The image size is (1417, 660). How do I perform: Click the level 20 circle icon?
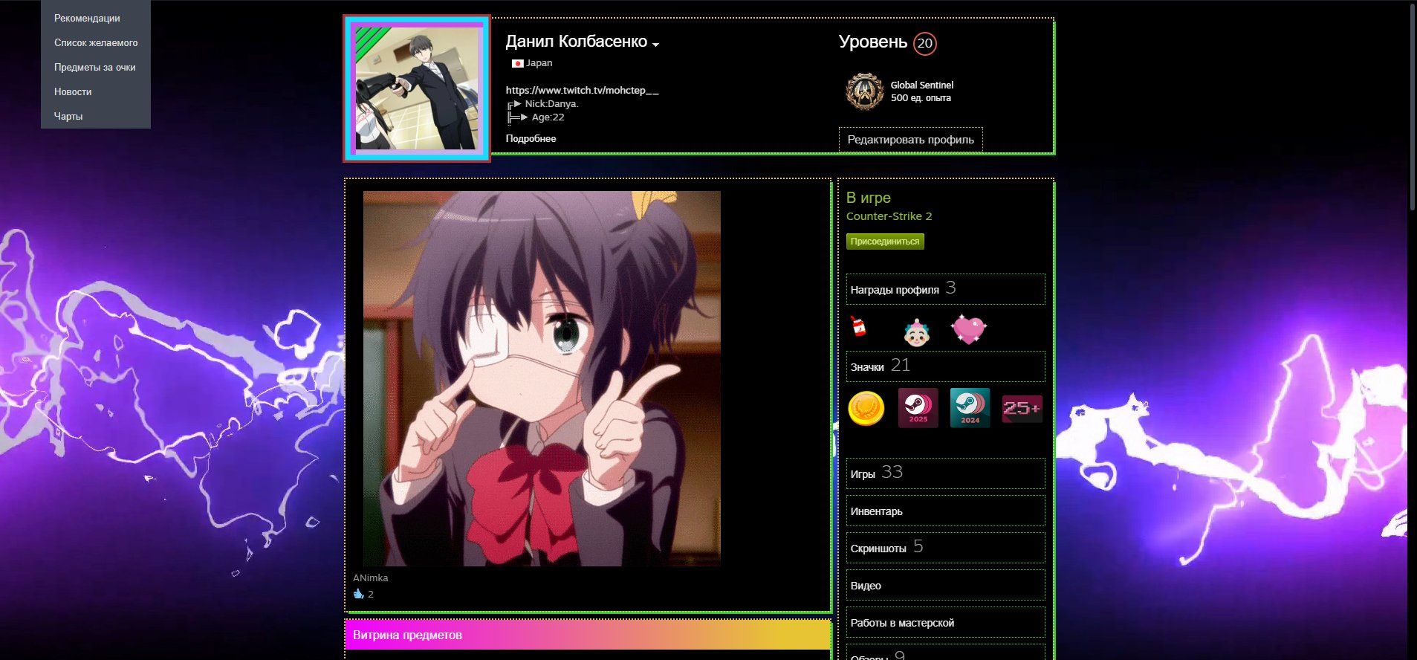pos(924,43)
